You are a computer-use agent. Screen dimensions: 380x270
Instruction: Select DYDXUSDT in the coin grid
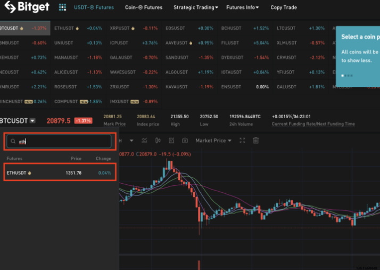click(245, 58)
